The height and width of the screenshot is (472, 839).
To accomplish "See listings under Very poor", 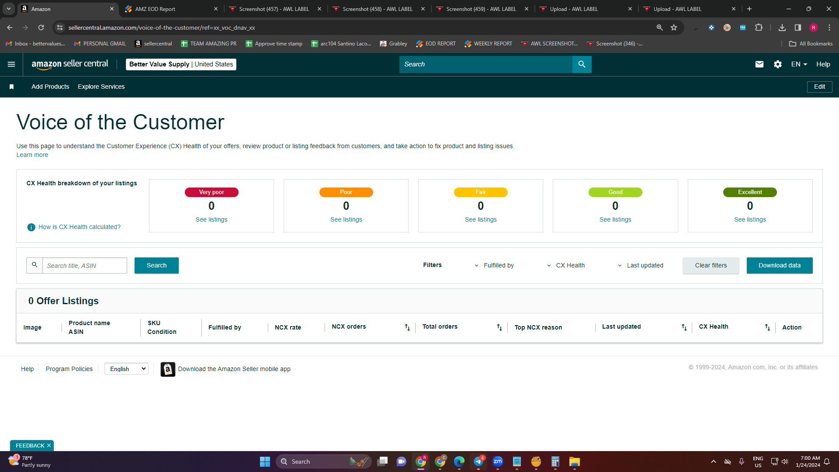I will click(211, 220).
